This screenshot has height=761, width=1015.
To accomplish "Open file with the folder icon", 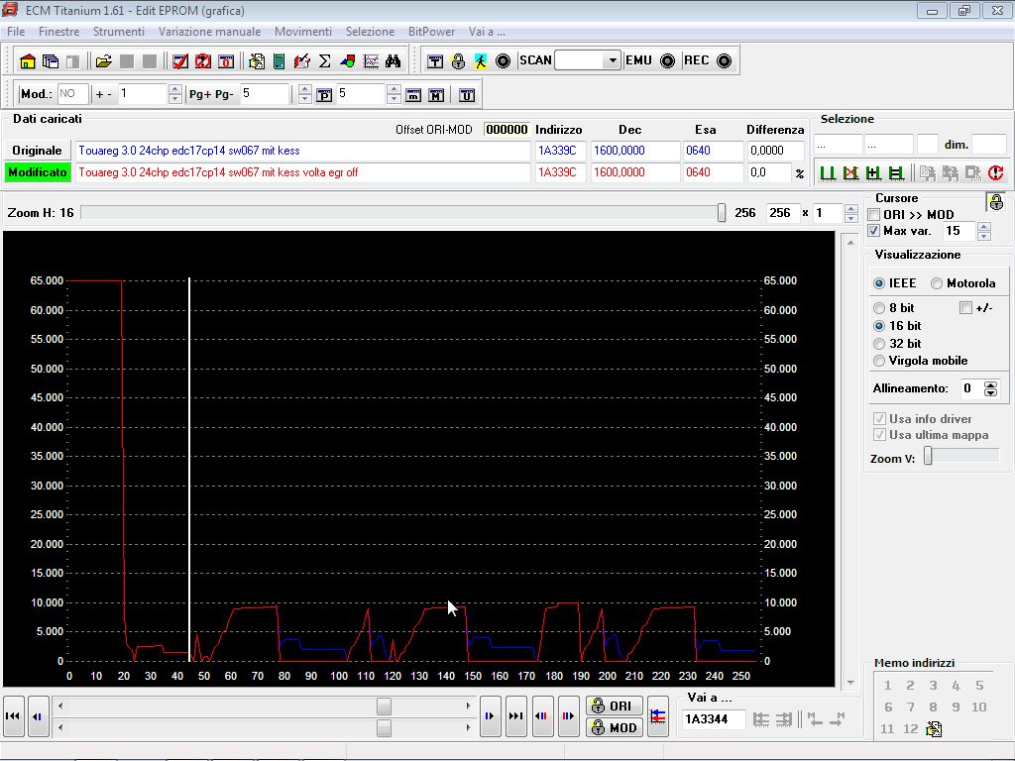I will tap(103, 60).
